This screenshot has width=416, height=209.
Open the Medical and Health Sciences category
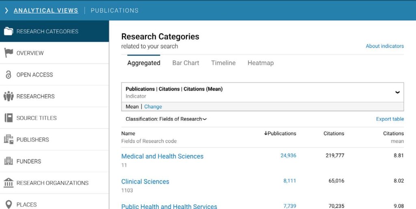(x=162, y=156)
